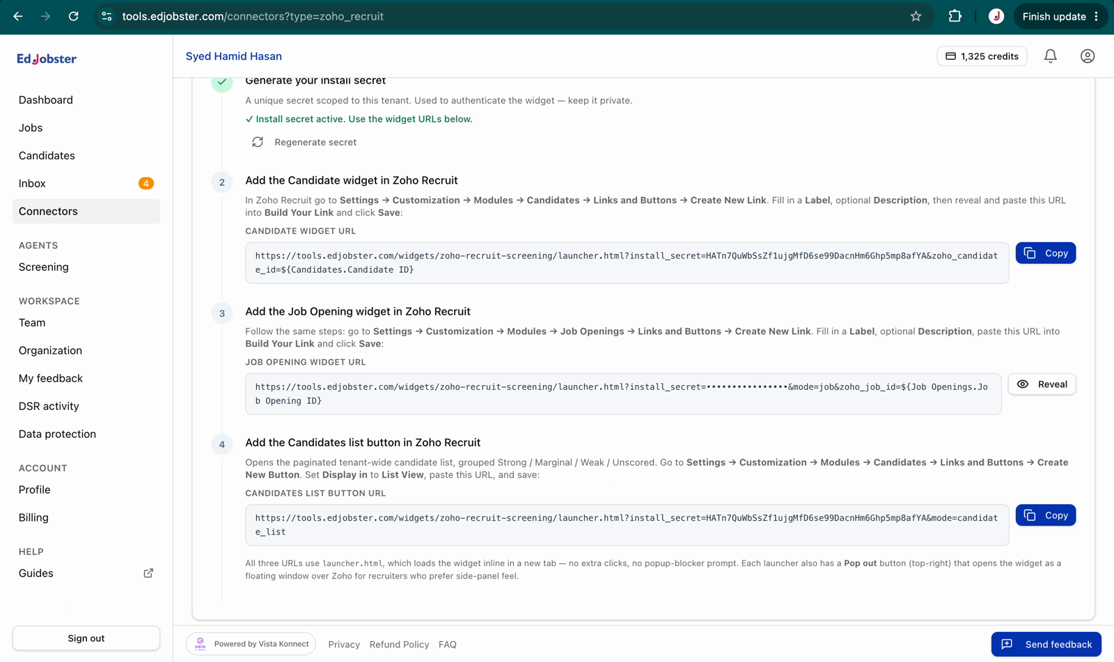The height and width of the screenshot is (662, 1114).
Task: Open the Privacy link in footer
Action: (x=344, y=645)
